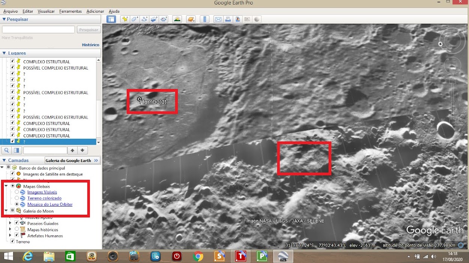Click the move joystick navigation control
The image size is (469, 263).
click(452, 66)
